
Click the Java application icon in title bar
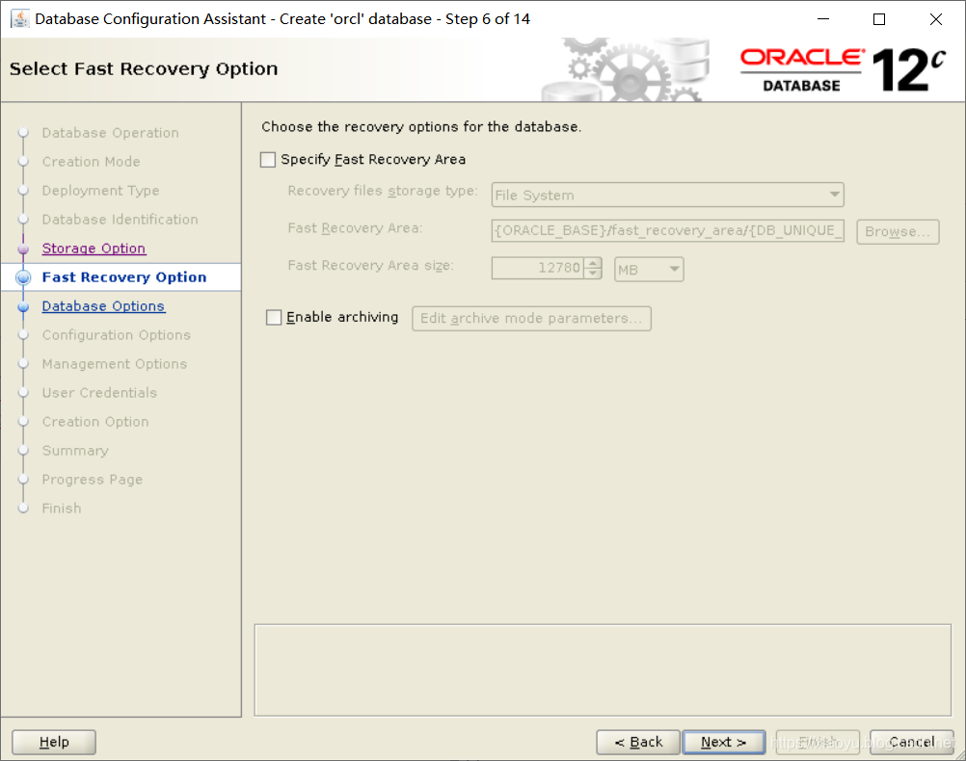(19, 18)
